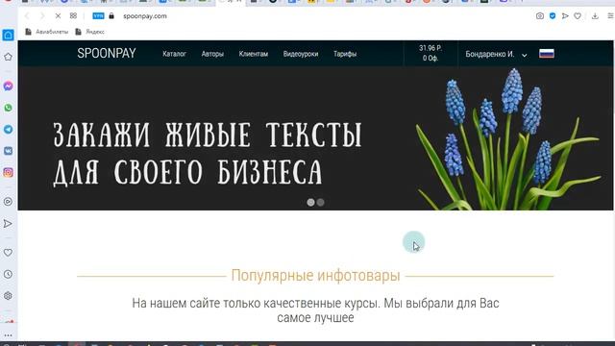Expand the Бондаренко И. user dropdown
The width and height of the screenshot is (615, 346).
pyautogui.click(x=496, y=54)
